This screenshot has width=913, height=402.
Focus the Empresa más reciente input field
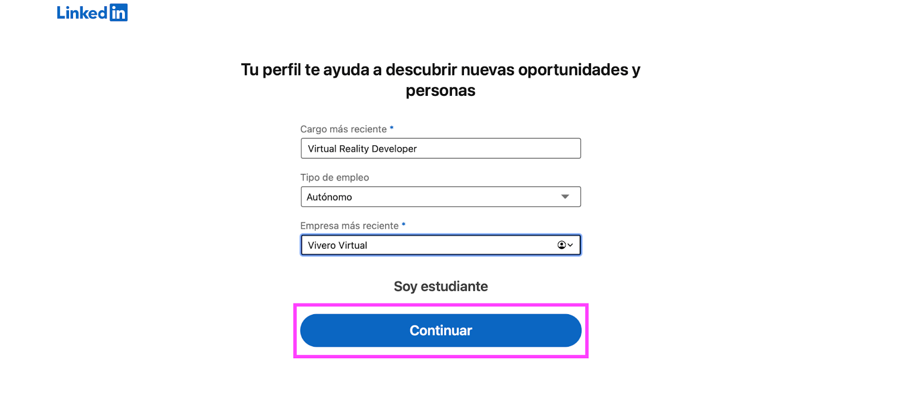coord(441,245)
